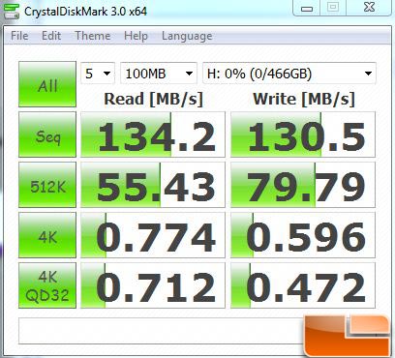395x358 pixels.
Task: Click the Write [MB/s] column header
Action: pos(304,99)
